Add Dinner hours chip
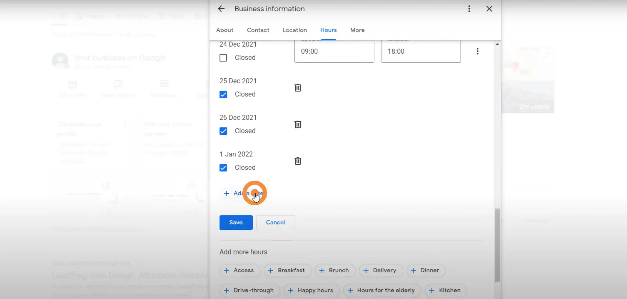Screen dimensions: 627x299 426,270
